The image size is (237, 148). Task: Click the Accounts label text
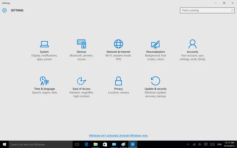click(192, 52)
